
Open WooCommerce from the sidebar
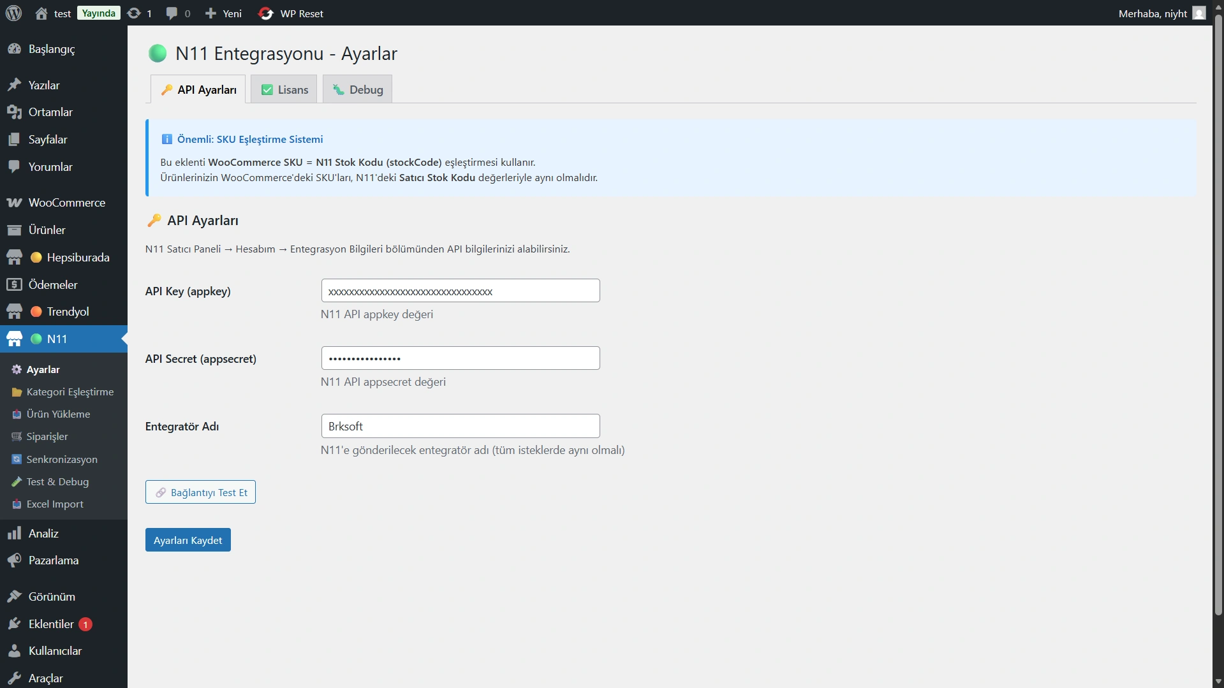(66, 203)
